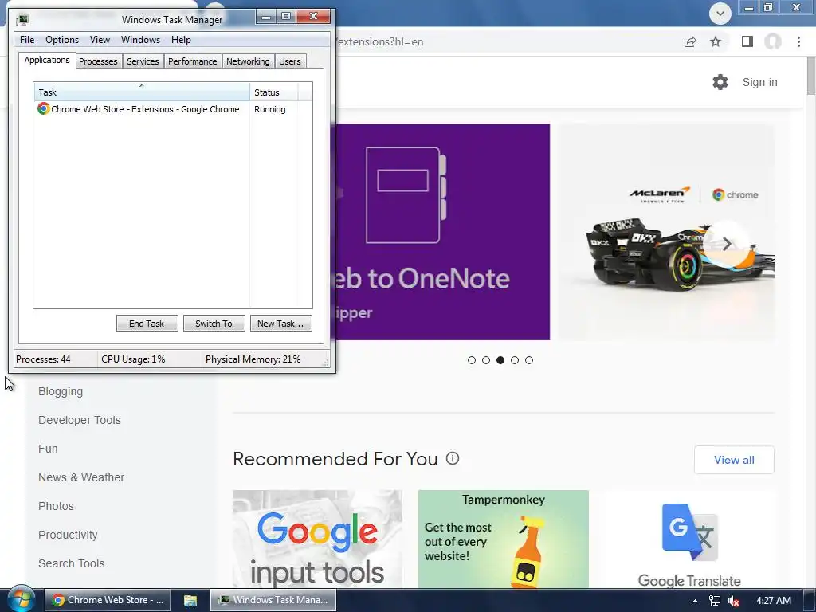This screenshot has height=612, width=816.
Task: Open the Photos category
Action: pyautogui.click(x=56, y=506)
